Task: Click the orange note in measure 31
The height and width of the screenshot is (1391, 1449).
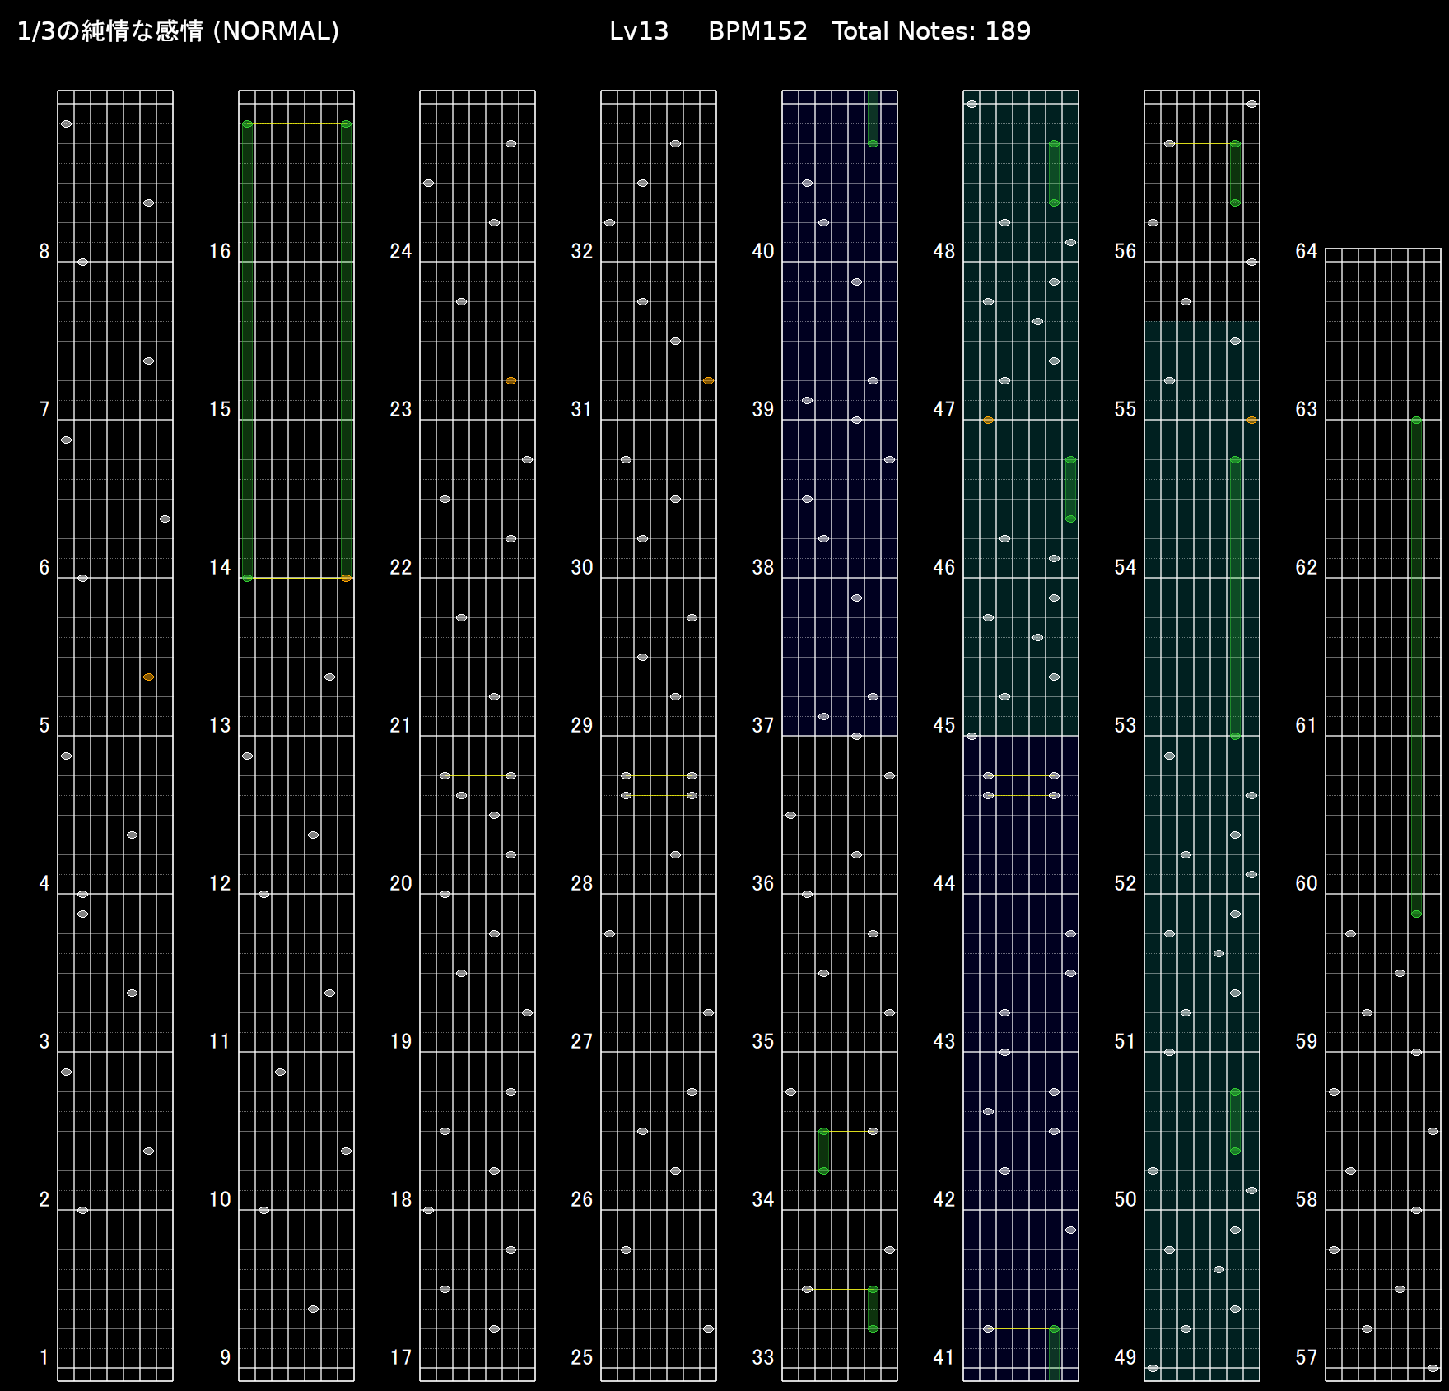Action: click(708, 380)
